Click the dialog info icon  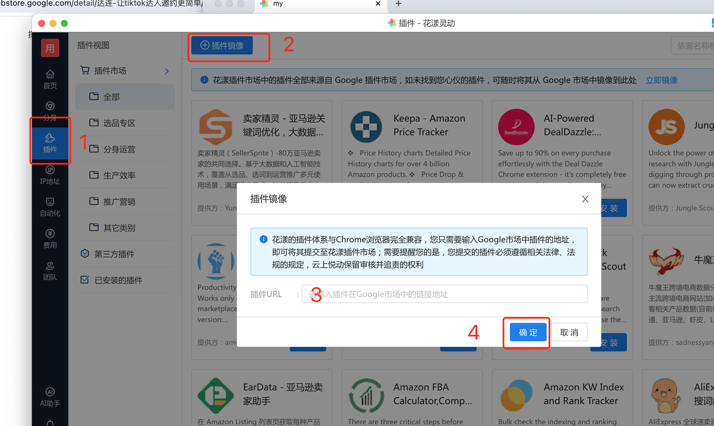point(263,240)
